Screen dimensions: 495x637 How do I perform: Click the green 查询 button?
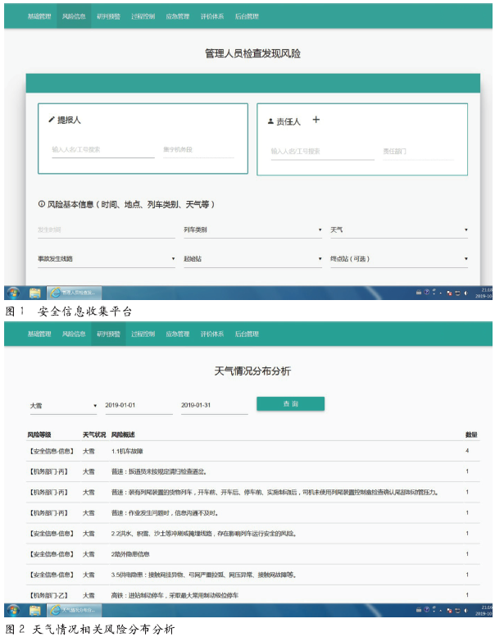[x=290, y=403]
